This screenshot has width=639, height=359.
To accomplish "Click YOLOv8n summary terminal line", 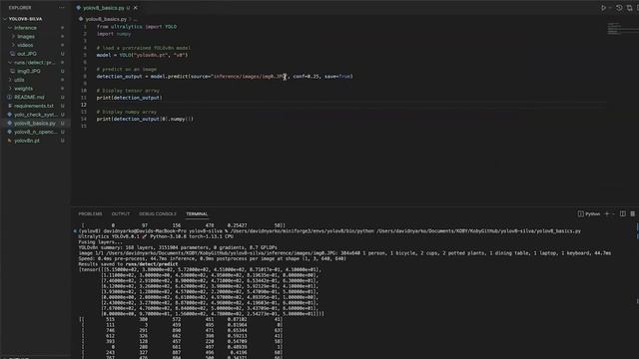I will (178, 247).
